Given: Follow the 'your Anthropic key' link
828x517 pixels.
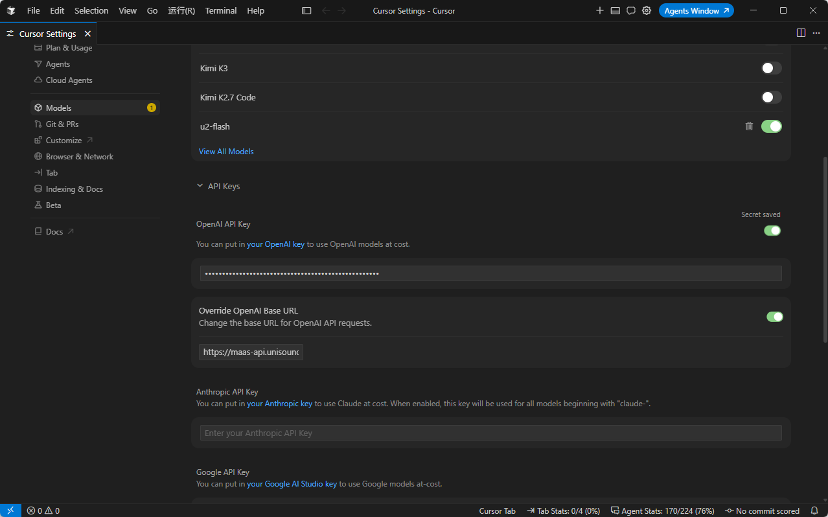Looking at the screenshot, I should 280,404.
